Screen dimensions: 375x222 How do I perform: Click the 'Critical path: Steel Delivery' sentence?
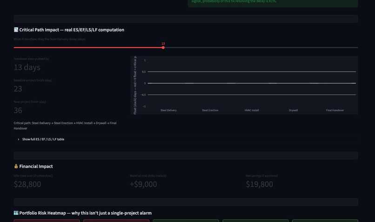coord(65,126)
